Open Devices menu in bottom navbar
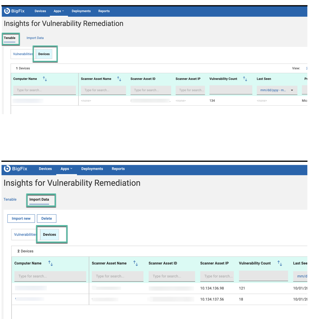Screen dimensions: 312x319 click(x=45, y=169)
